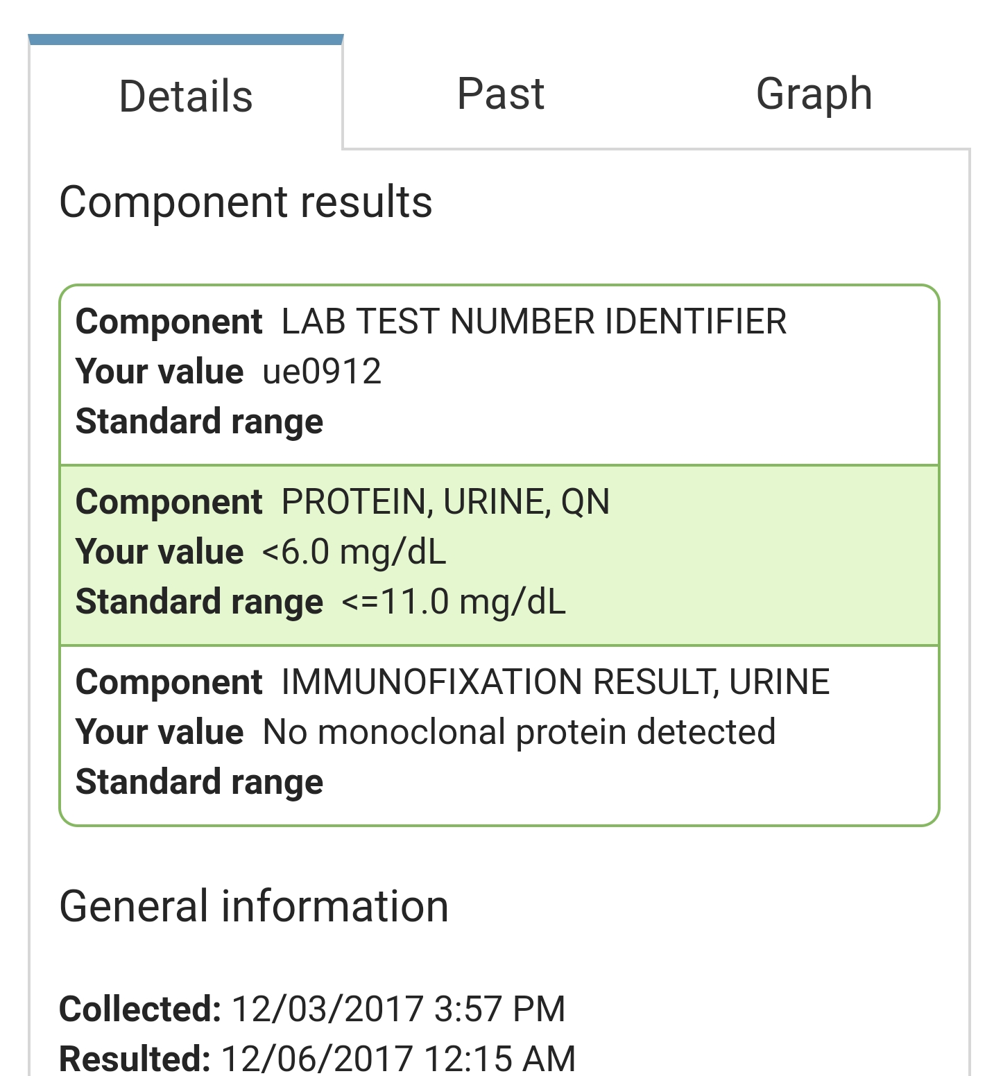Click the bold Resulted label
994x1076 pixels.
click(135, 1059)
